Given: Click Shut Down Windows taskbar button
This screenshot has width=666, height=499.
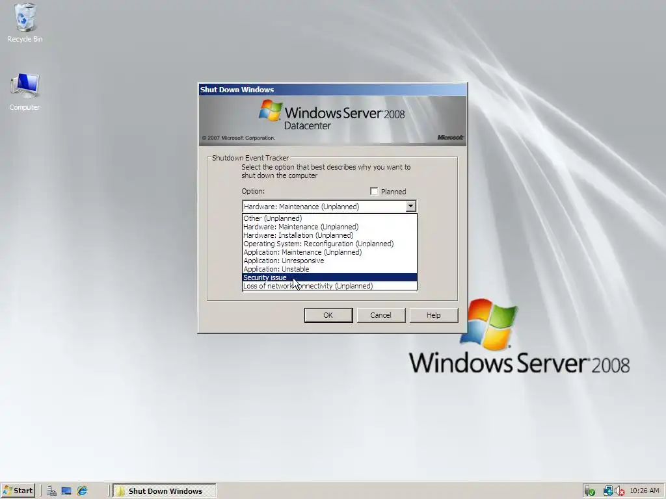Looking at the screenshot, I should [x=165, y=491].
